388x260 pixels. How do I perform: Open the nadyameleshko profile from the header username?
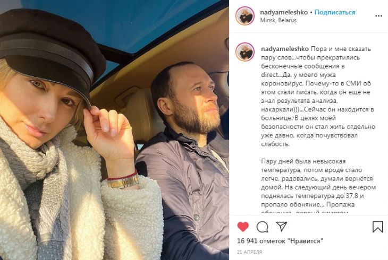pyautogui.click(x=284, y=12)
